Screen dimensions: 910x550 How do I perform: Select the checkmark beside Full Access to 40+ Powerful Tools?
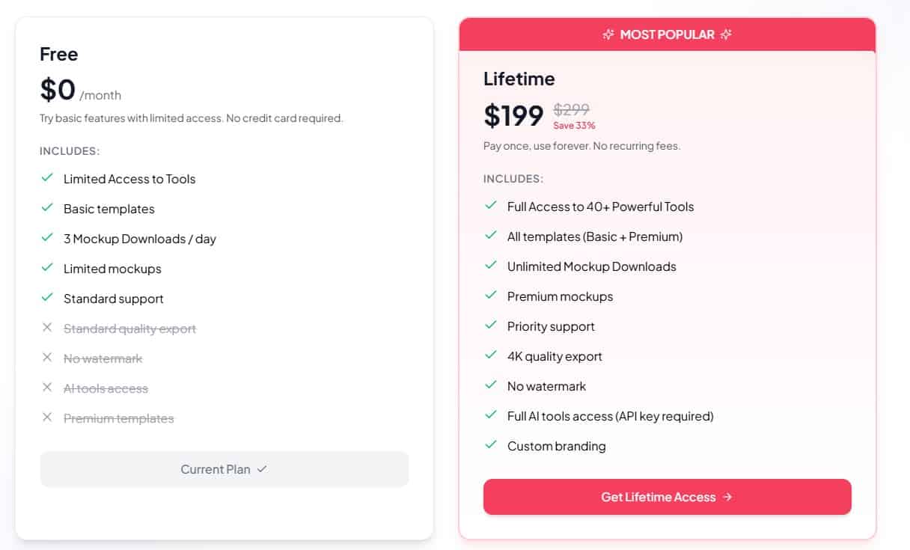(492, 204)
